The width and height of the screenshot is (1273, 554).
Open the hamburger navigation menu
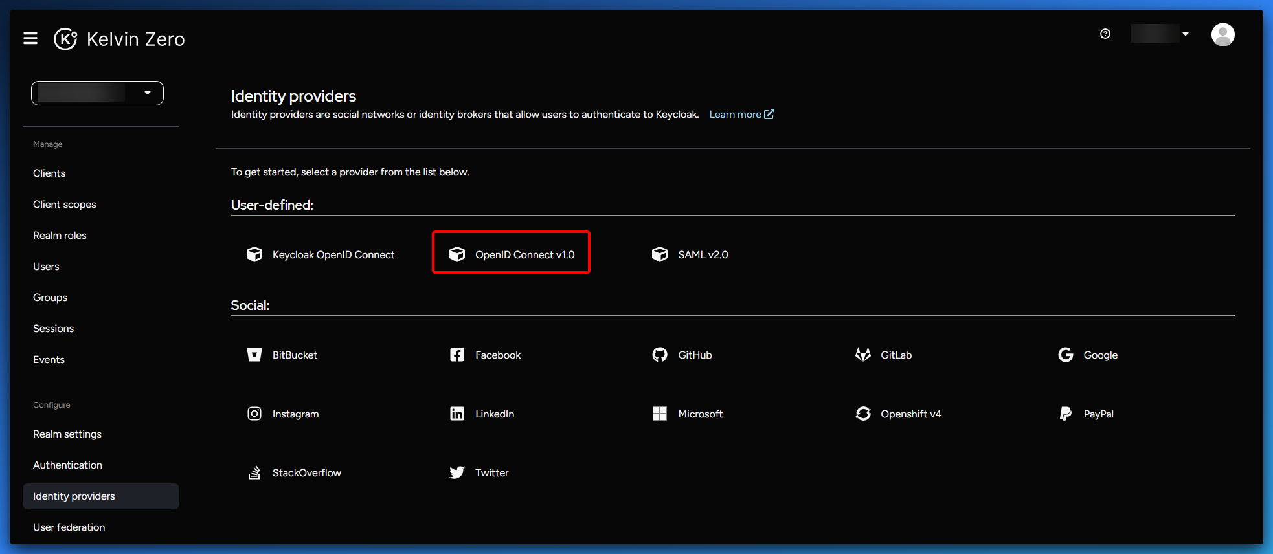[30, 39]
